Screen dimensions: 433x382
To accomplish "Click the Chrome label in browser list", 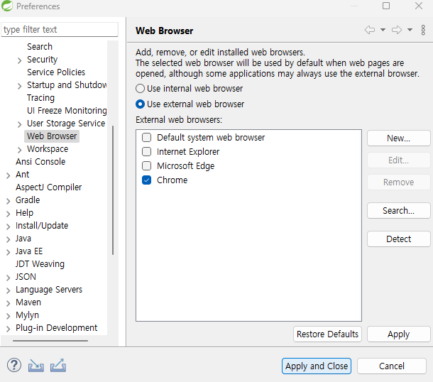I will coord(172,180).
